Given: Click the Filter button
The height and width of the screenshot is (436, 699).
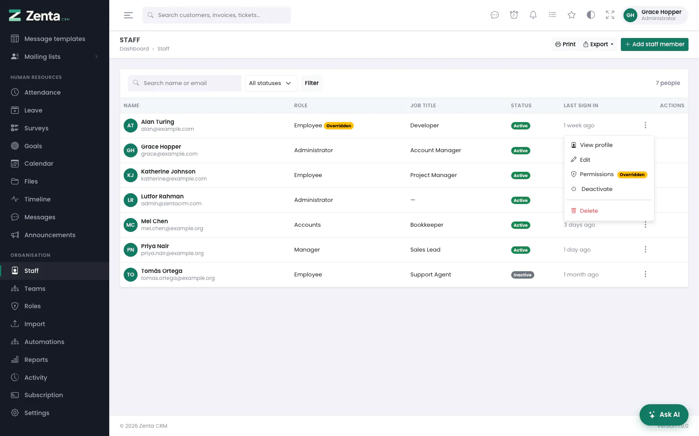Looking at the screenshot, I should (x=311, y=83).
